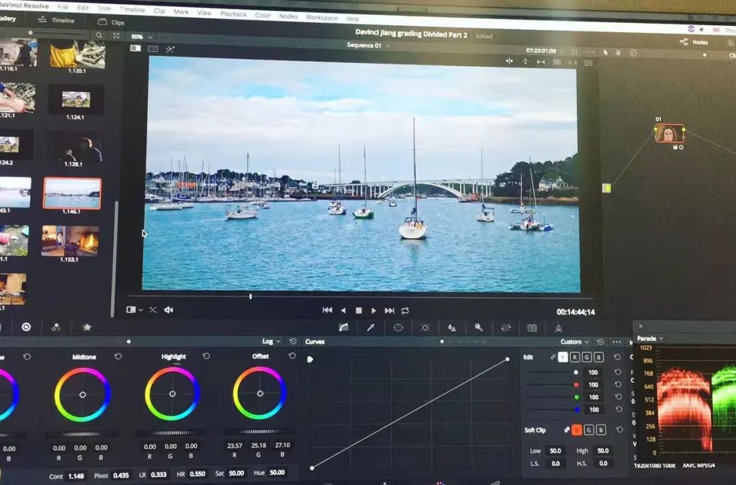Screen dimensions: 736x485
Task: Mute the viewer audio speaker icon
Action: [168, 309]
